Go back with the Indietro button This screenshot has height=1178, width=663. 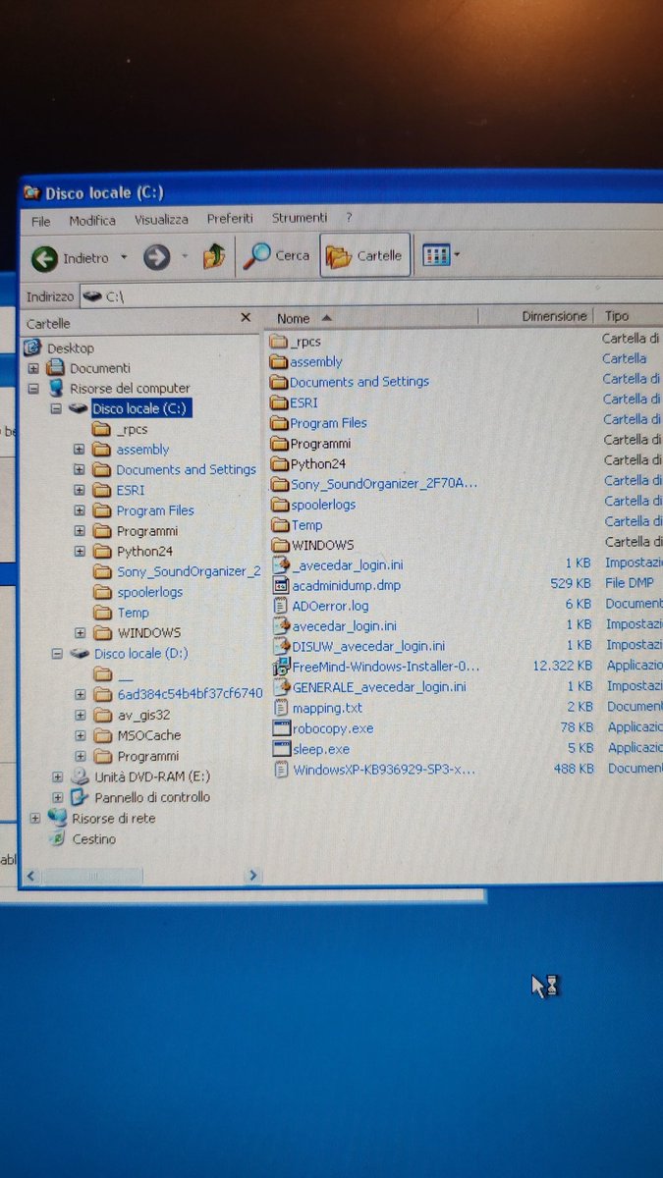pos(70,258)
